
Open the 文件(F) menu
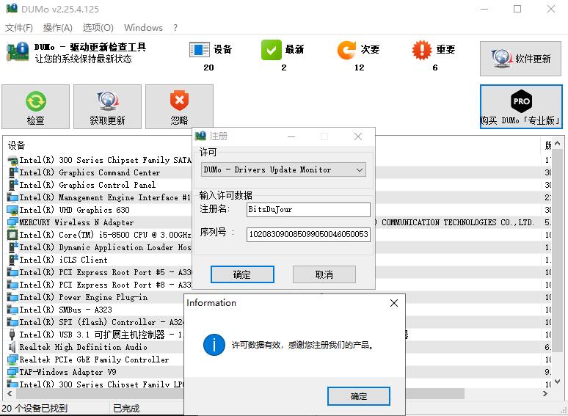[19, 28]
